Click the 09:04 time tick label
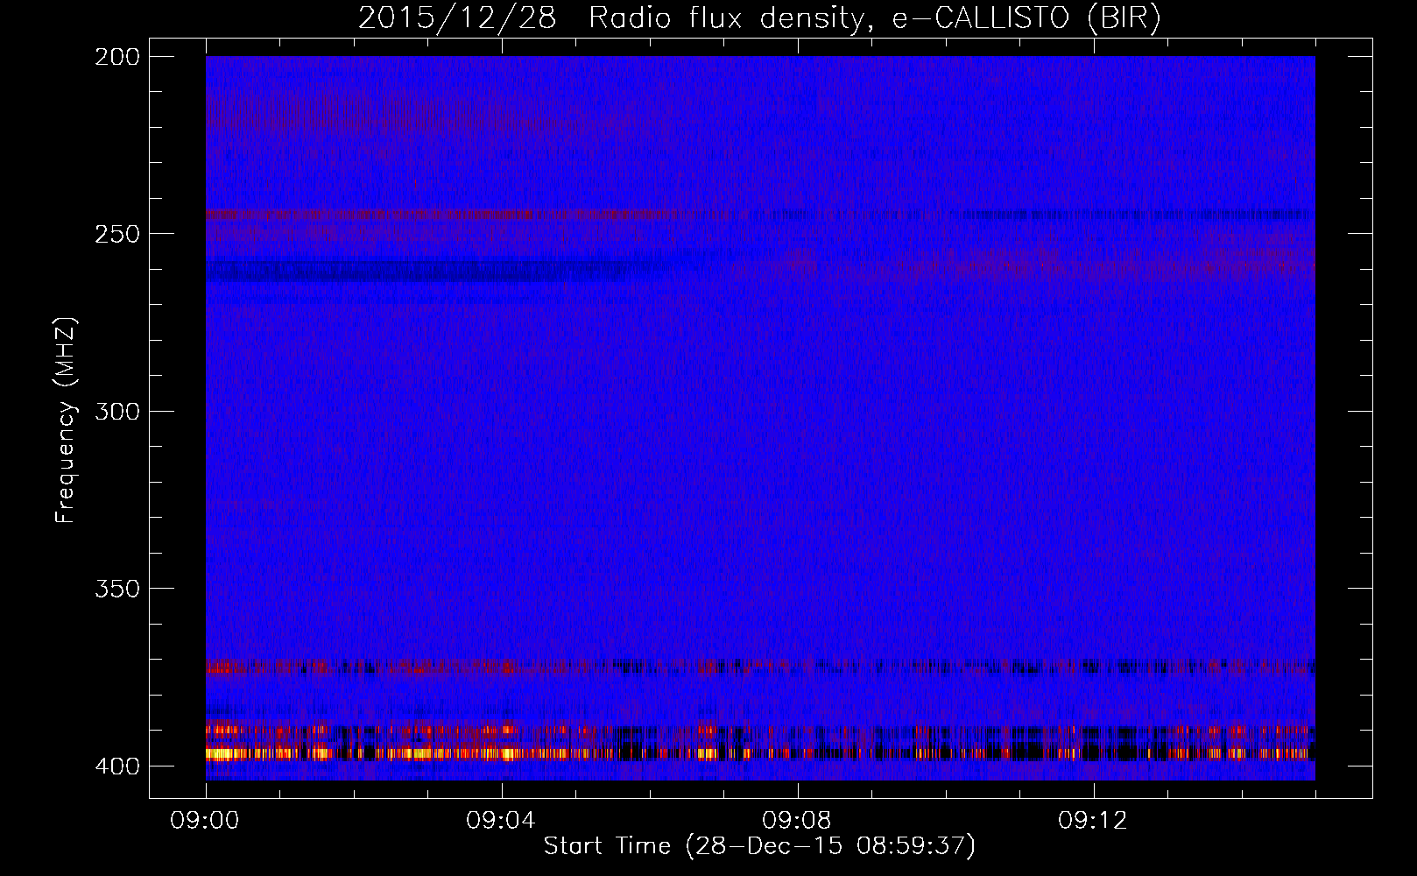The width and height of the screenshot is (1417, 876). tap(501, 821)
